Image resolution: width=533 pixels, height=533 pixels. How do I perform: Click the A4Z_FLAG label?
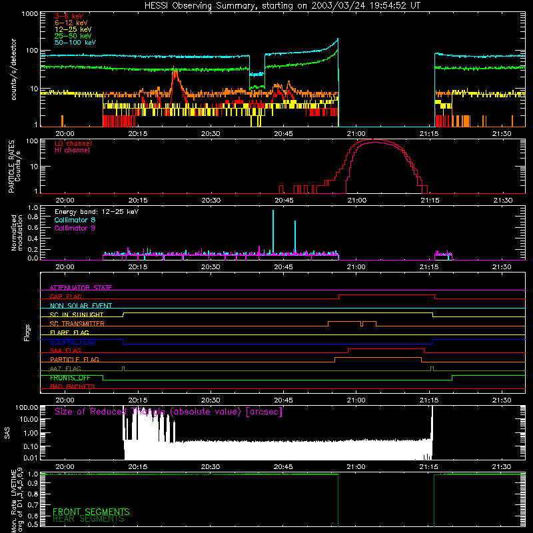tap(65, 368)
